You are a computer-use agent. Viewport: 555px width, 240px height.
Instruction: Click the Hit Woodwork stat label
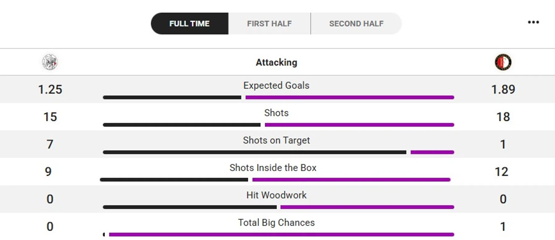(276, 195)
